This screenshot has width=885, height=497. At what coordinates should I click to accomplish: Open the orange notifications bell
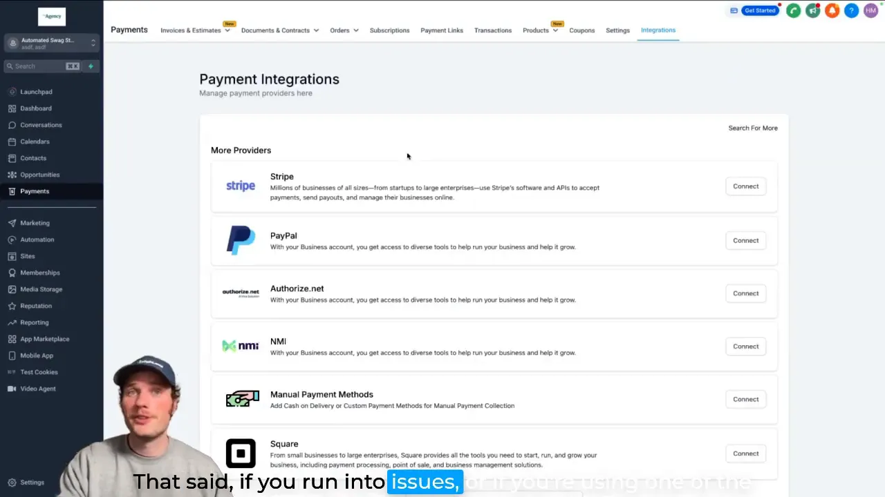click(x=832, y=10)
